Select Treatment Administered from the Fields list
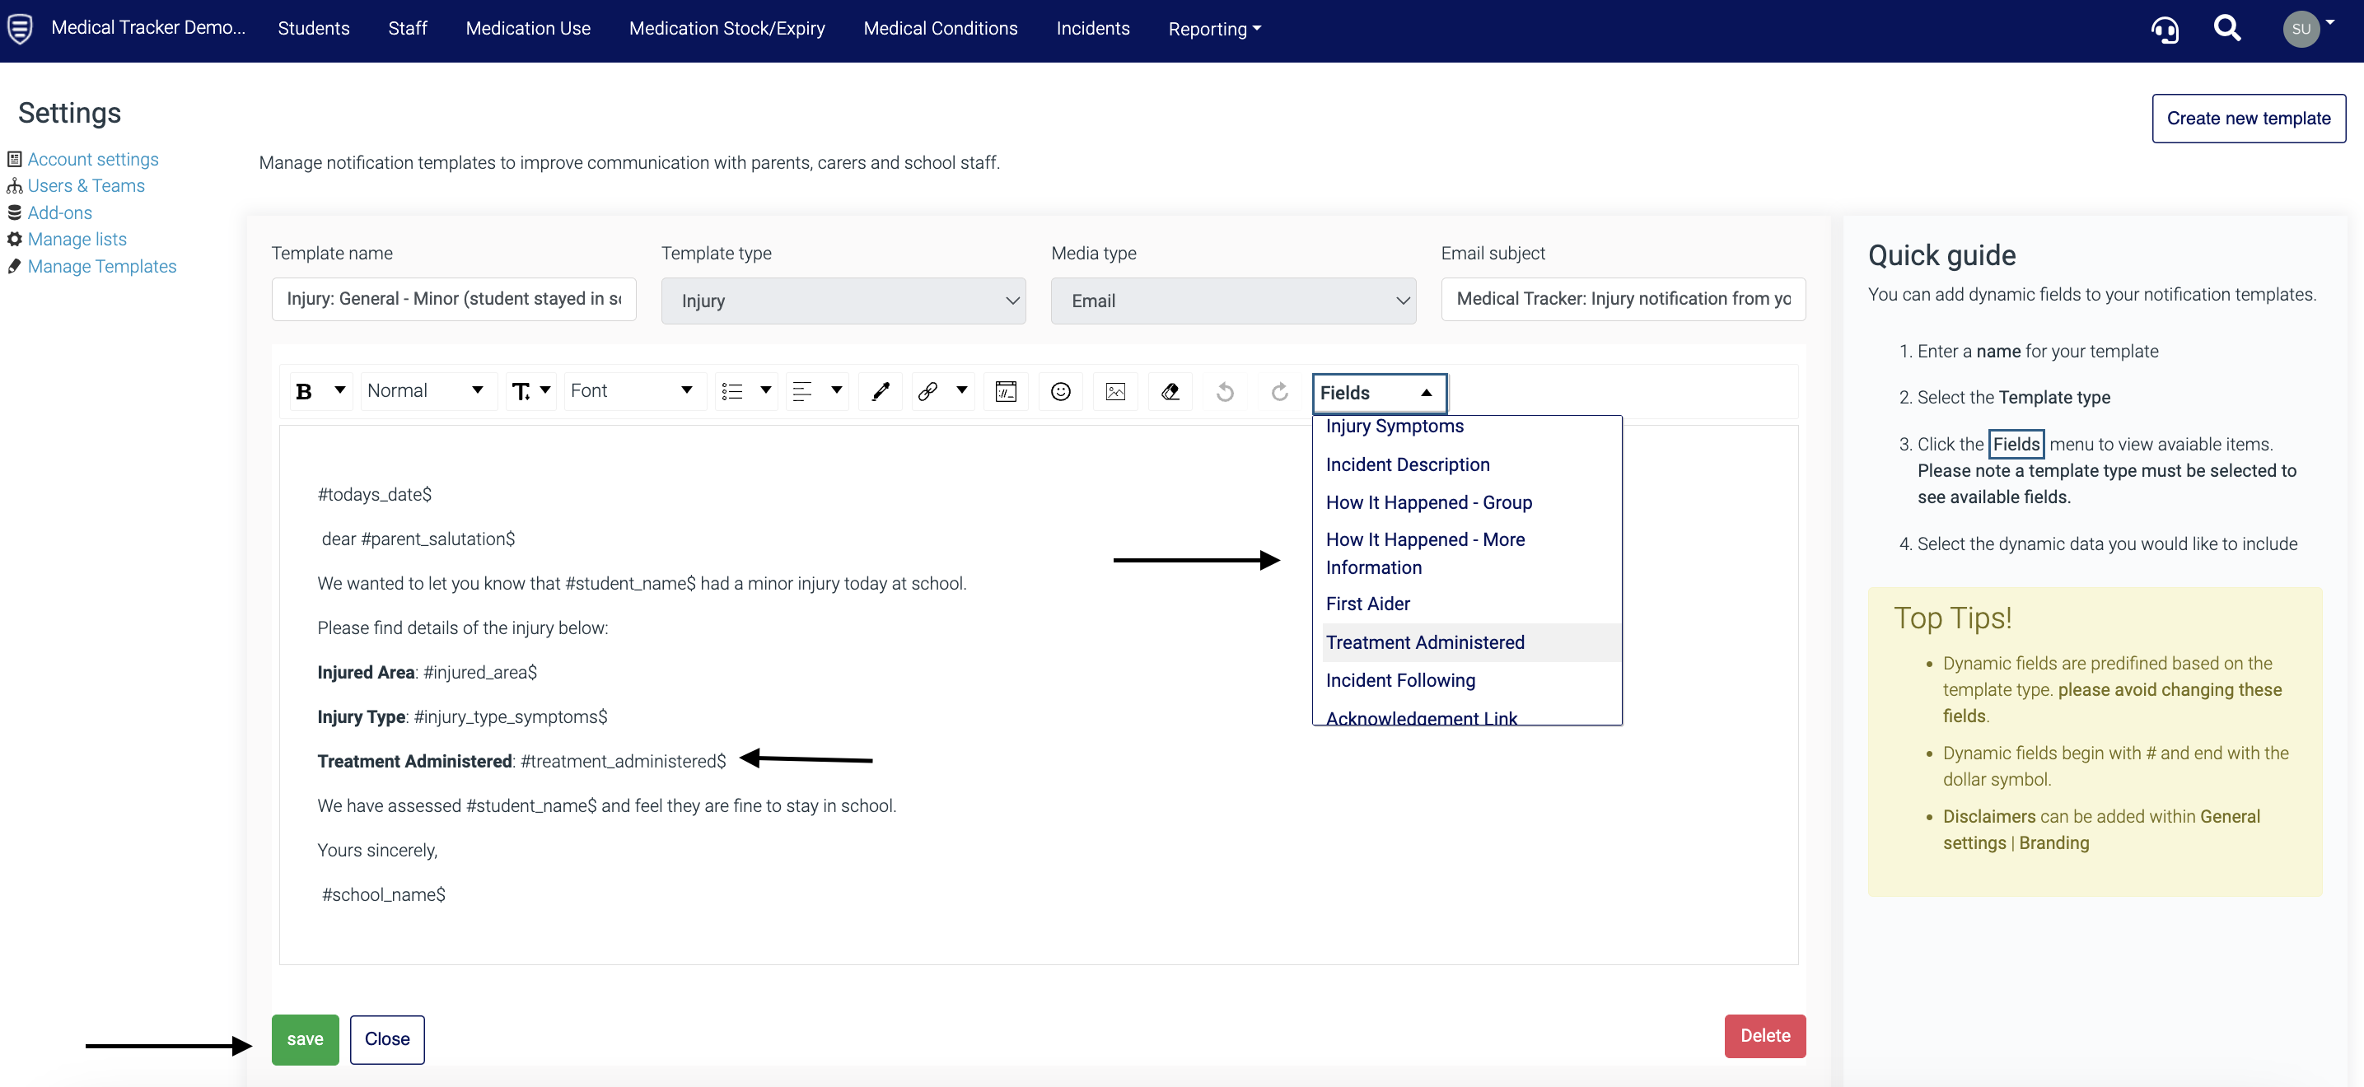2364x1087 pixels. (x=1424, y=642)
